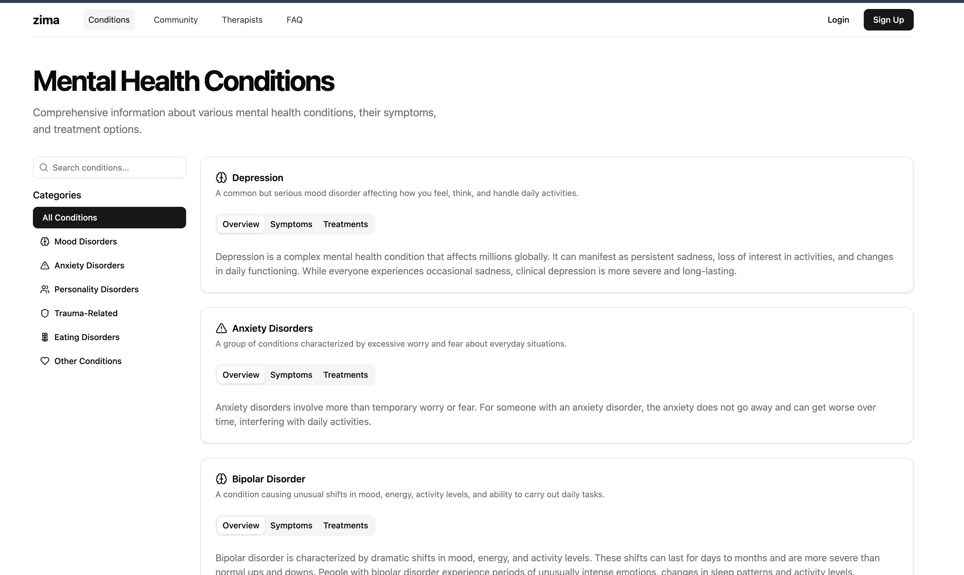Image resolution: width=964 pixels, height=575 pixels.
Task: Open Treatments tab for Bipolar Disorder
Action: click(345, 525)
